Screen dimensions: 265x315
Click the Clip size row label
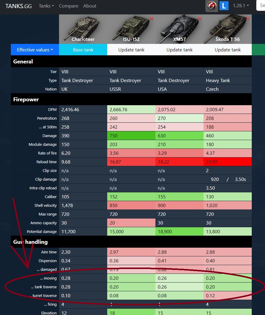[x=50, y=170]
